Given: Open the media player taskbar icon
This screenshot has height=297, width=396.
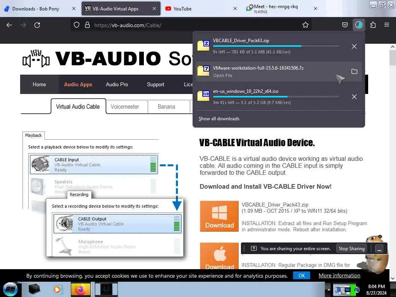Looking at the screenshot, I should coord(57,289).
